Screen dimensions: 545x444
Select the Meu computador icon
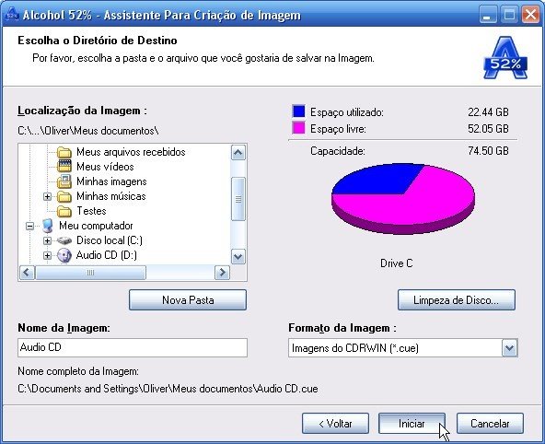[48, 226]
